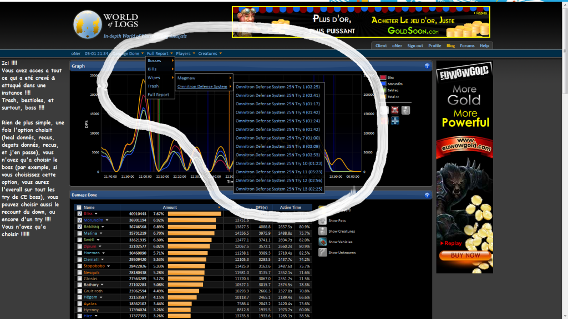Click the Show Unknowns label
This screenshot has height=319, width=568.
pos(342,253)
